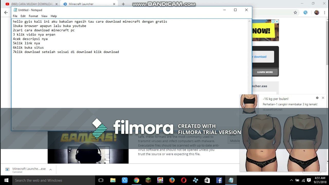329x185 pixels.
Task: Click the battery tray icon
Action: point(297,180)
